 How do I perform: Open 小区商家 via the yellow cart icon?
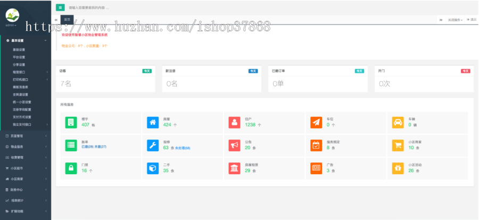coord(398,145)
